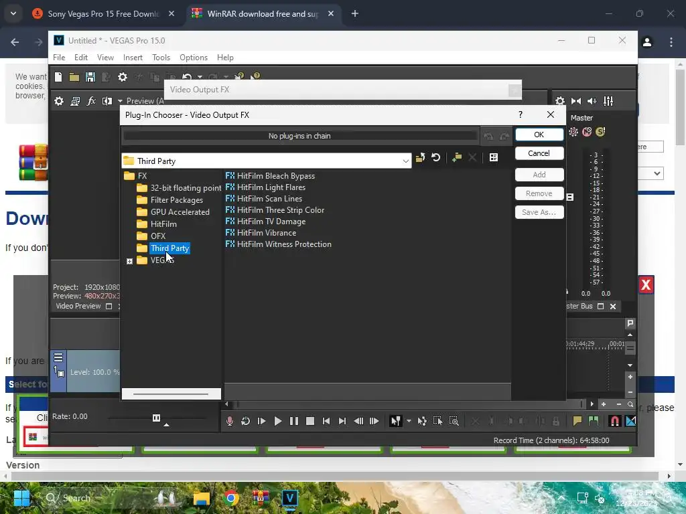
Task: Toggle Dim Output speaker icon
Action: click(x=592, y=102)
